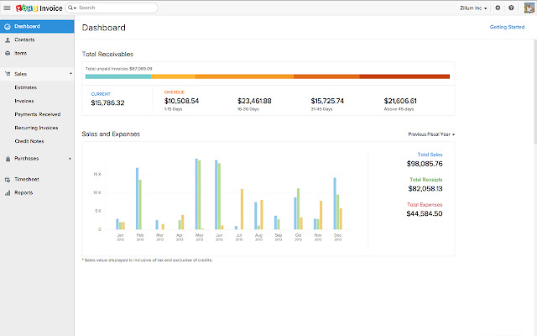Click the Contacts person icon

8,39
